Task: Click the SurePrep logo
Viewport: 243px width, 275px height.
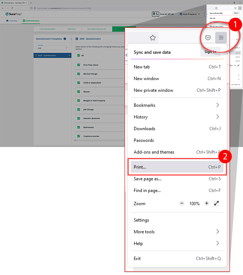Action: tap(14, 14)
